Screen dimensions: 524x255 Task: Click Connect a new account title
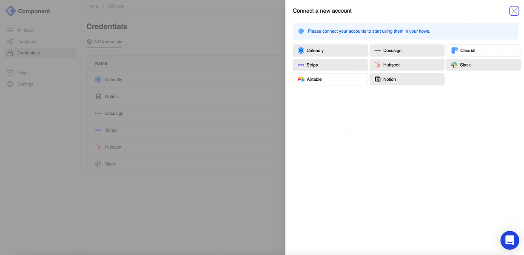(322, 11)
